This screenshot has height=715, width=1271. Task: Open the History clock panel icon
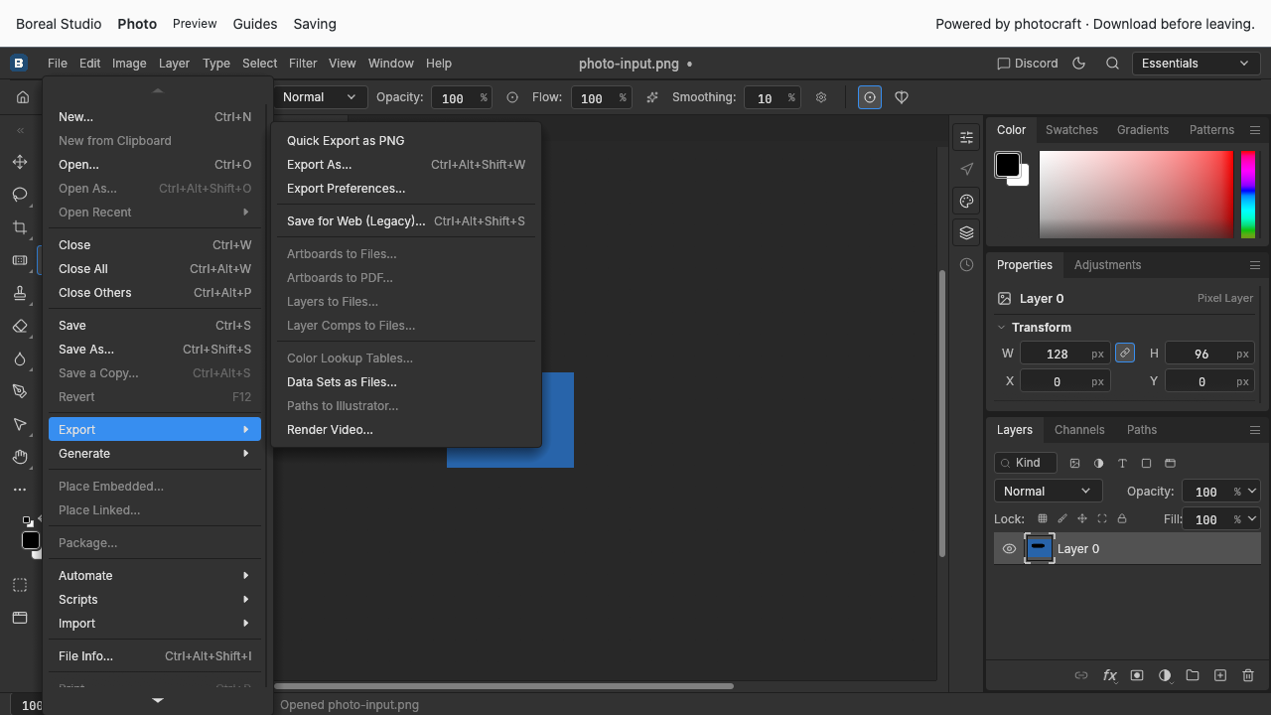[x=966, y=265]
